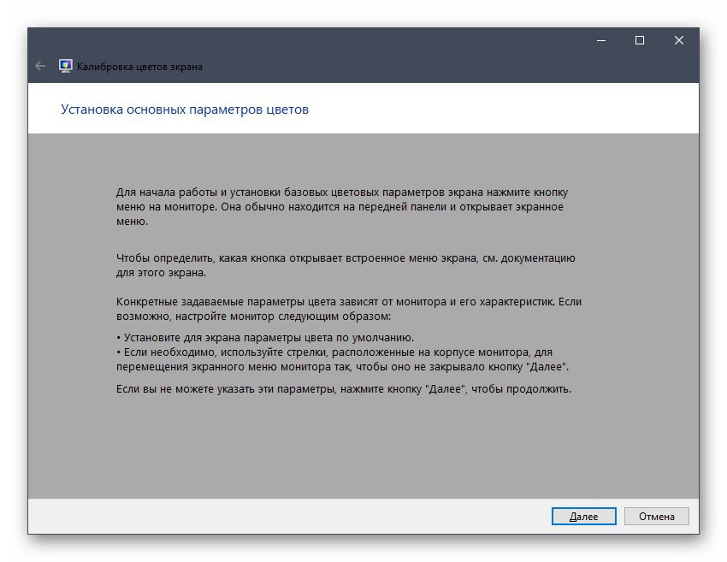This screenshot has width=727, height=562.
Task: Click the paragraph starting with Конкретные задаваемые параметры
Action: (342, 309)
